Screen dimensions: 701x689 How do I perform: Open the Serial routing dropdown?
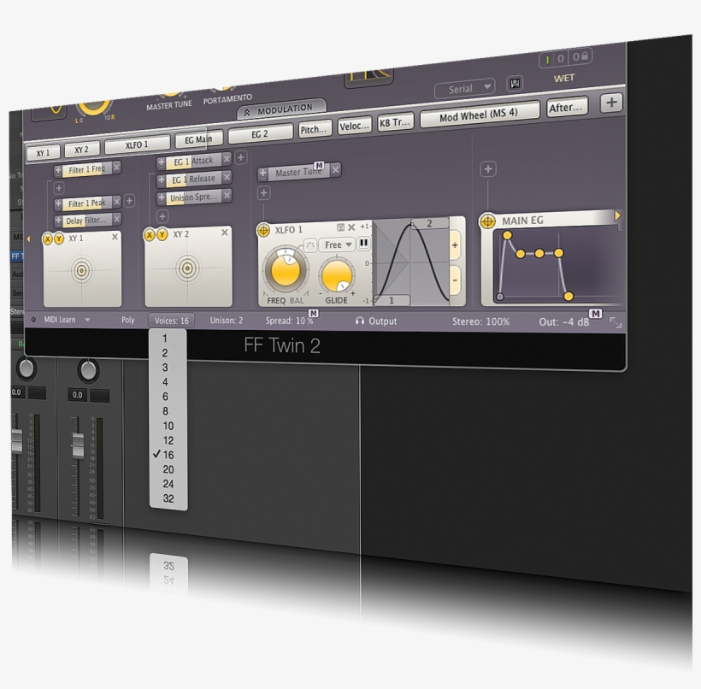(x=464, y=88)
